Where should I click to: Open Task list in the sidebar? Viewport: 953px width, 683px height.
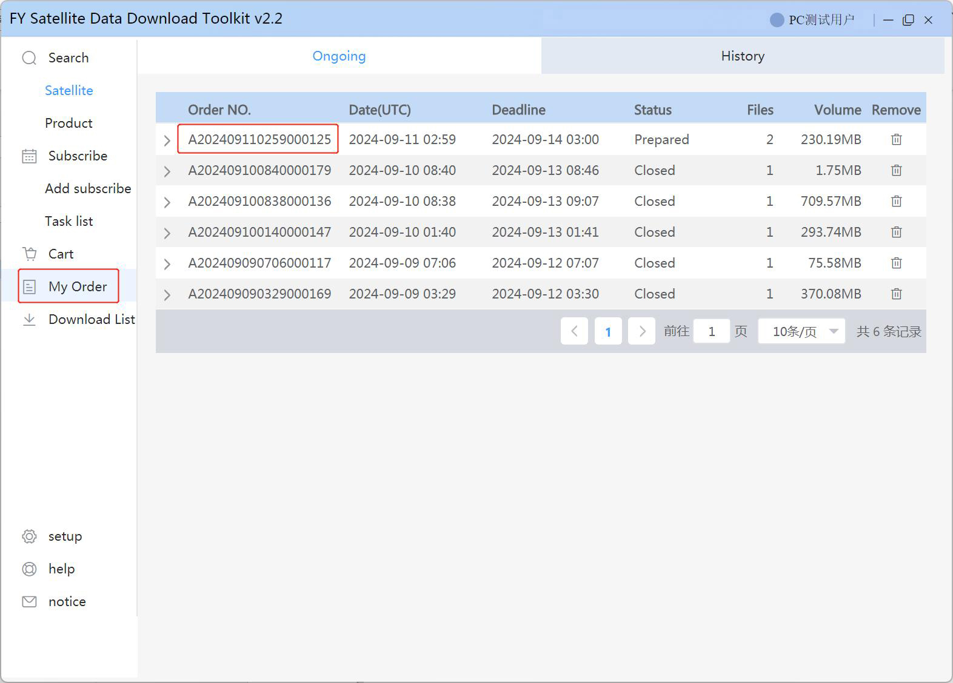(x=69, y=222)
